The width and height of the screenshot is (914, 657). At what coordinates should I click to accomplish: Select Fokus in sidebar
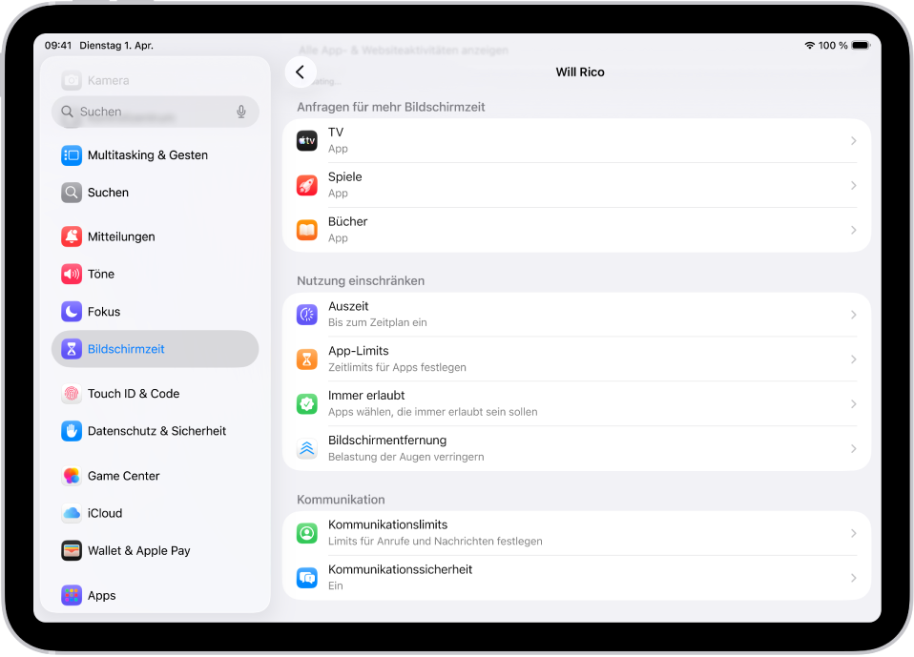156,312
